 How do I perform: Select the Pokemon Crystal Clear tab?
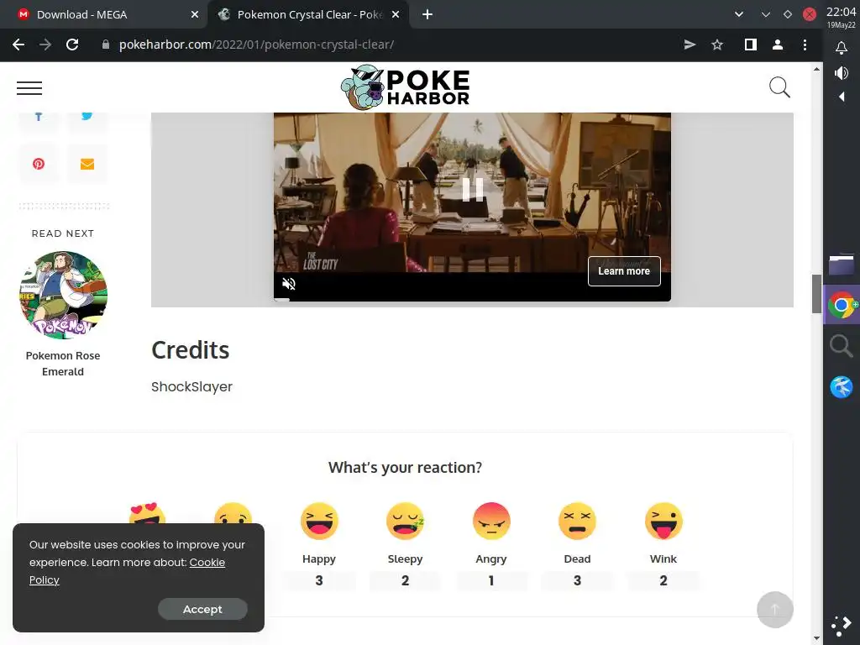tap(310, 15)
